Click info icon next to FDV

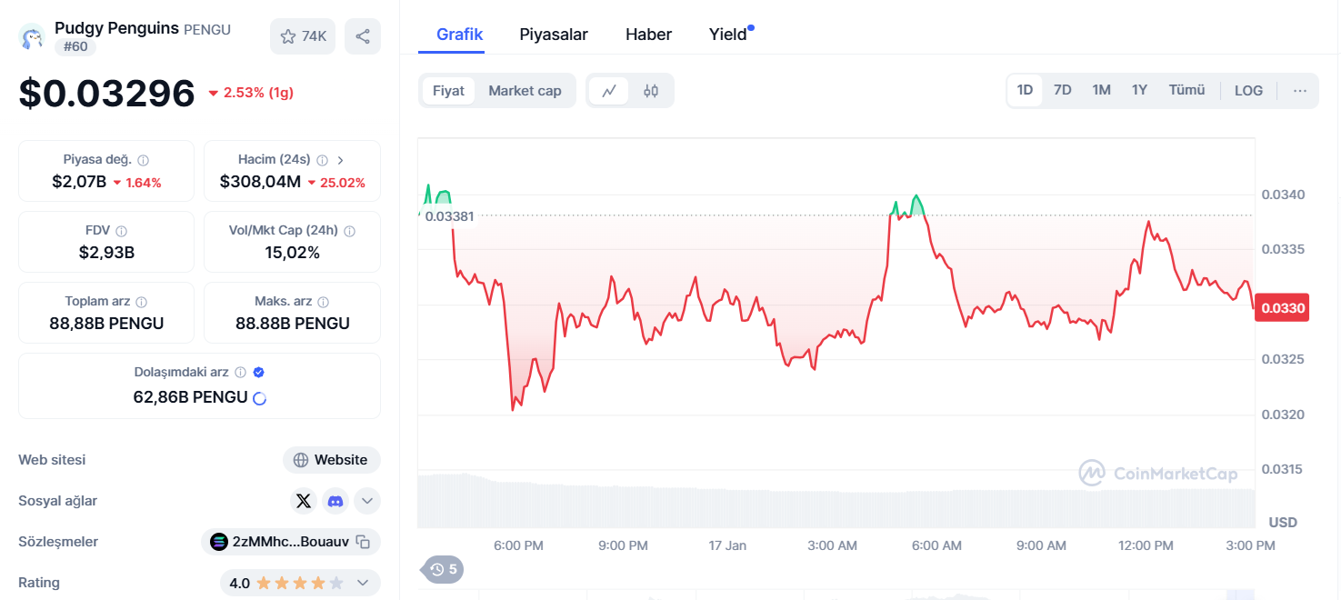(x=122, y=231)
